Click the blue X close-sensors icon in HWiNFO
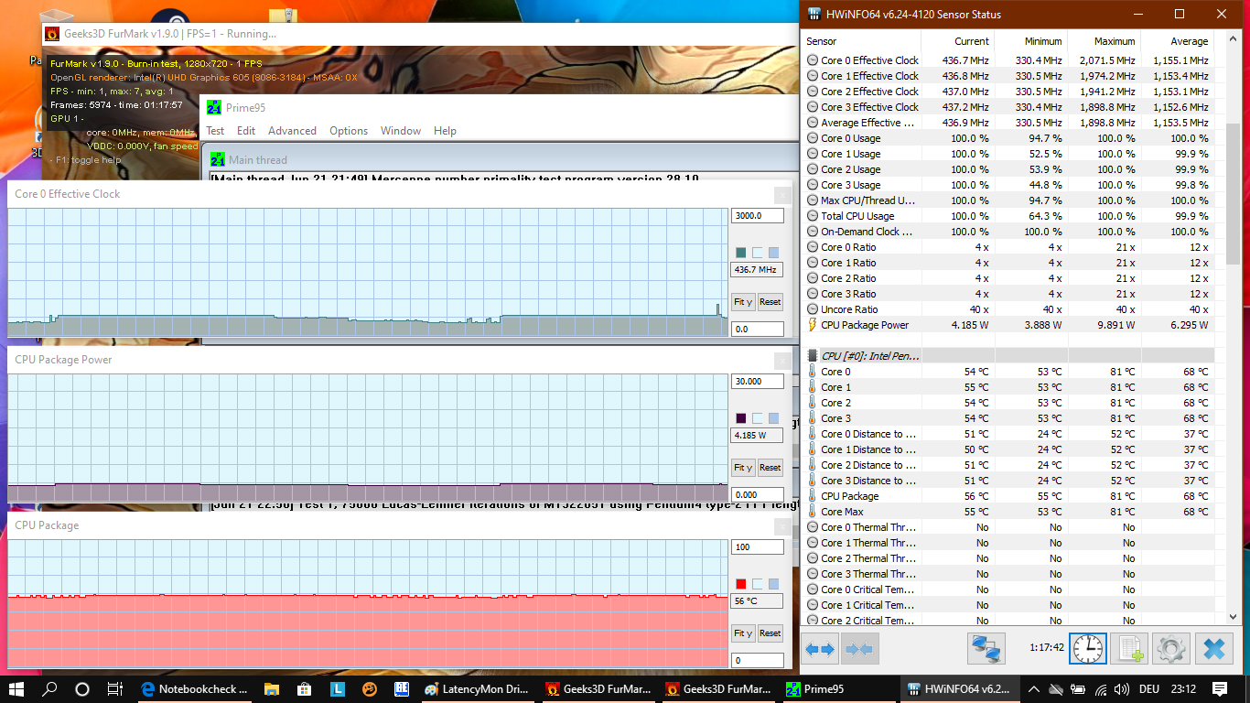Screen dimensions: 1250x703 point(1213,649)
